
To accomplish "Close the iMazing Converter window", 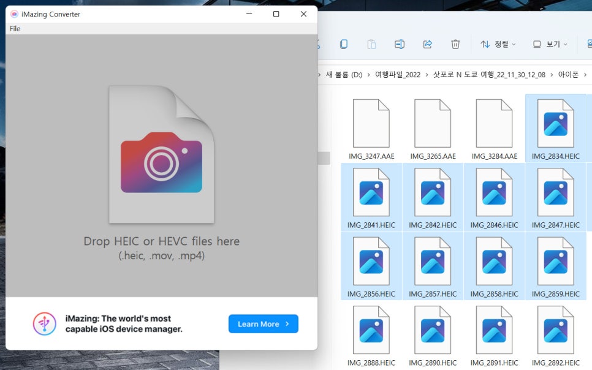I will click(x=303, y=14).
